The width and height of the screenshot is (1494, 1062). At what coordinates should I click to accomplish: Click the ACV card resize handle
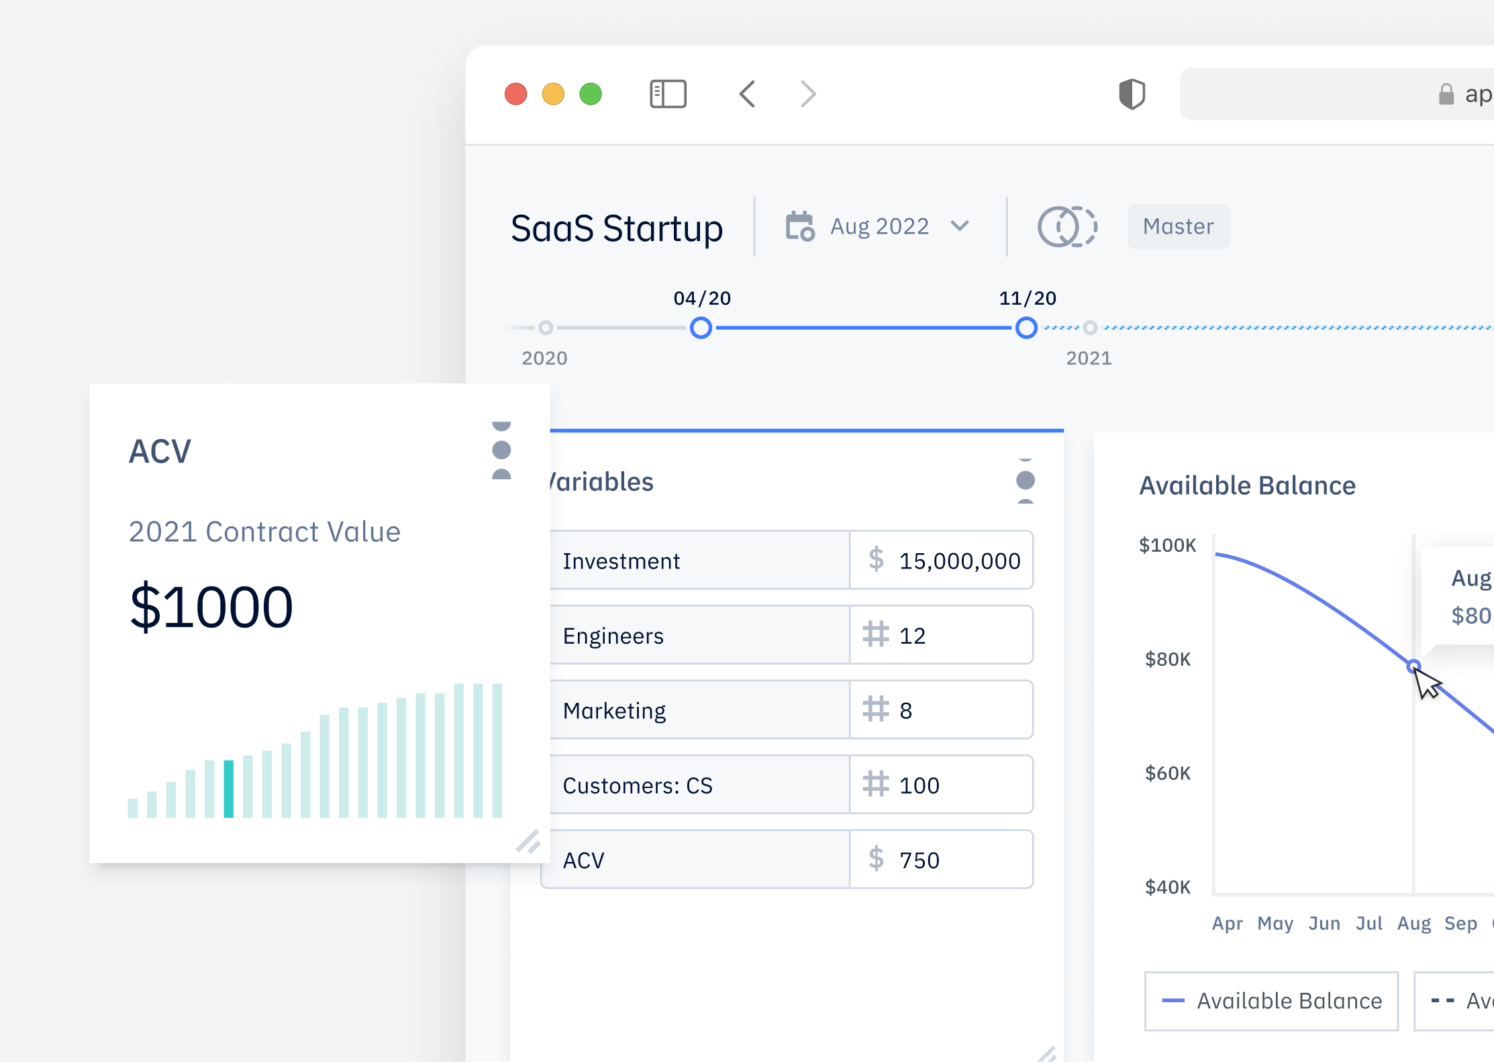[528, 841]
